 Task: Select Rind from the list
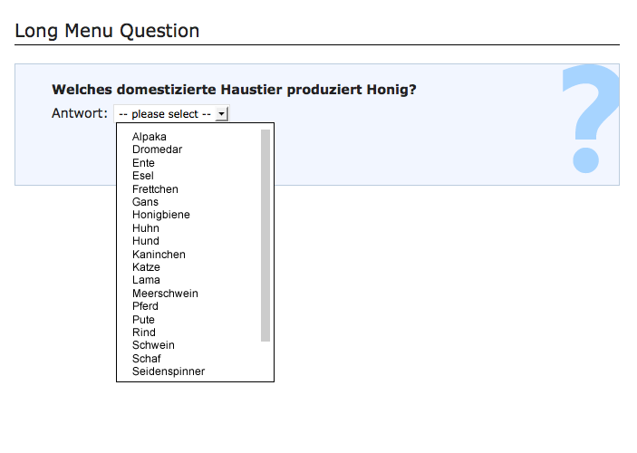click(143, 333)
